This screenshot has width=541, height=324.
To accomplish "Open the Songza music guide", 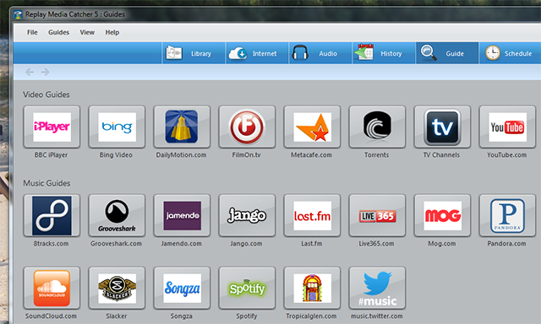I will (x=182, y=289).
